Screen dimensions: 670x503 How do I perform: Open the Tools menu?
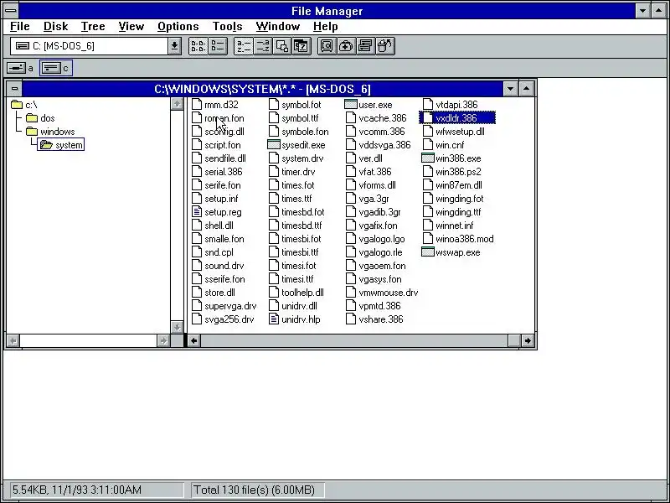[x=227, y=27]
